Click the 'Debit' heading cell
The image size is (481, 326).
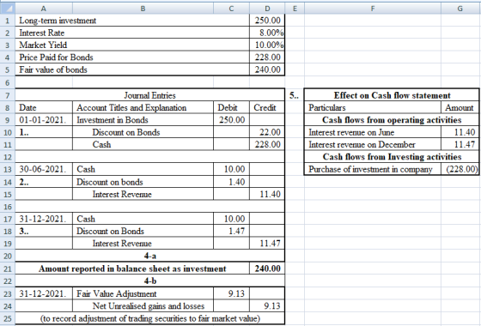[x=231, y=107]
